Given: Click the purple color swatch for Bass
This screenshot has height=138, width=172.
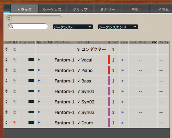Looking at the screenshot, I should click(x=109, y=81).
